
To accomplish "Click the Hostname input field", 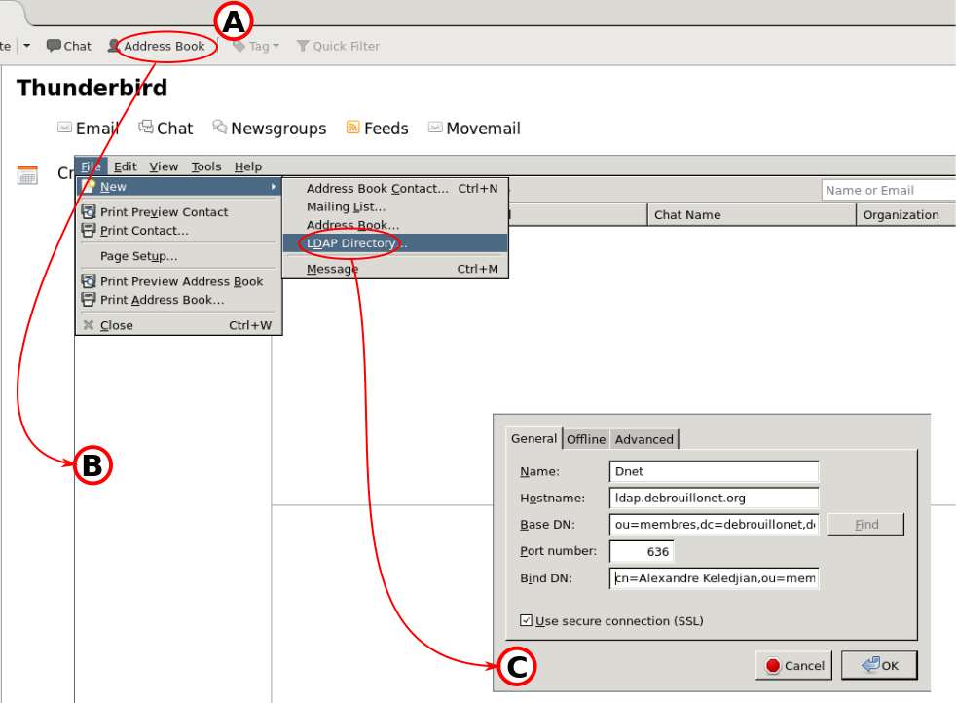I will 714,499.
